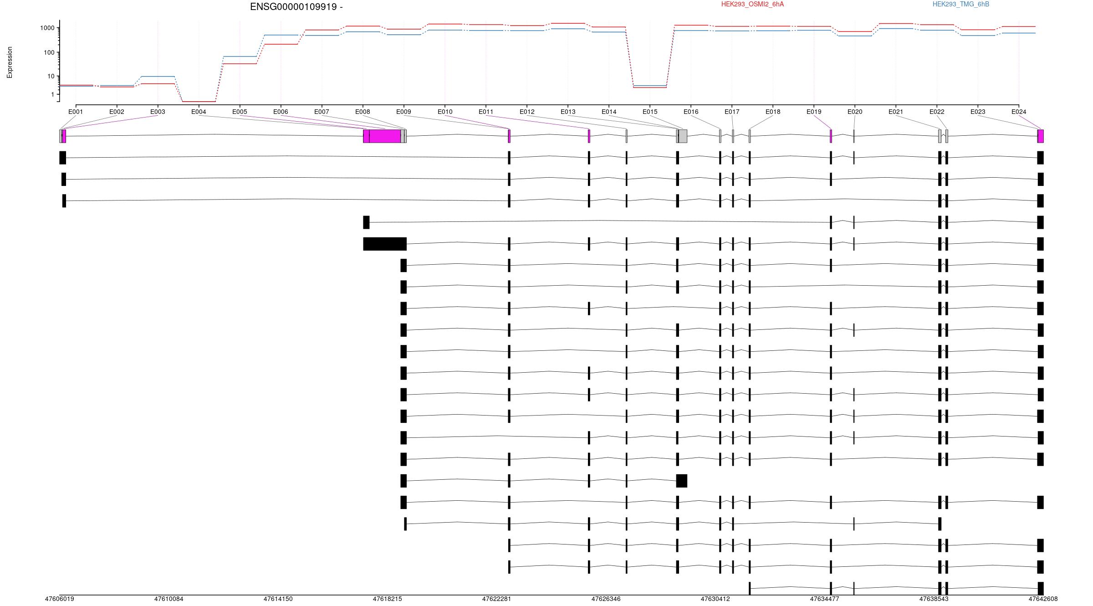Screen dimensions: 1093x606
Task: Click genomic coordinate 47622281
Action: [x=496, y=599]
